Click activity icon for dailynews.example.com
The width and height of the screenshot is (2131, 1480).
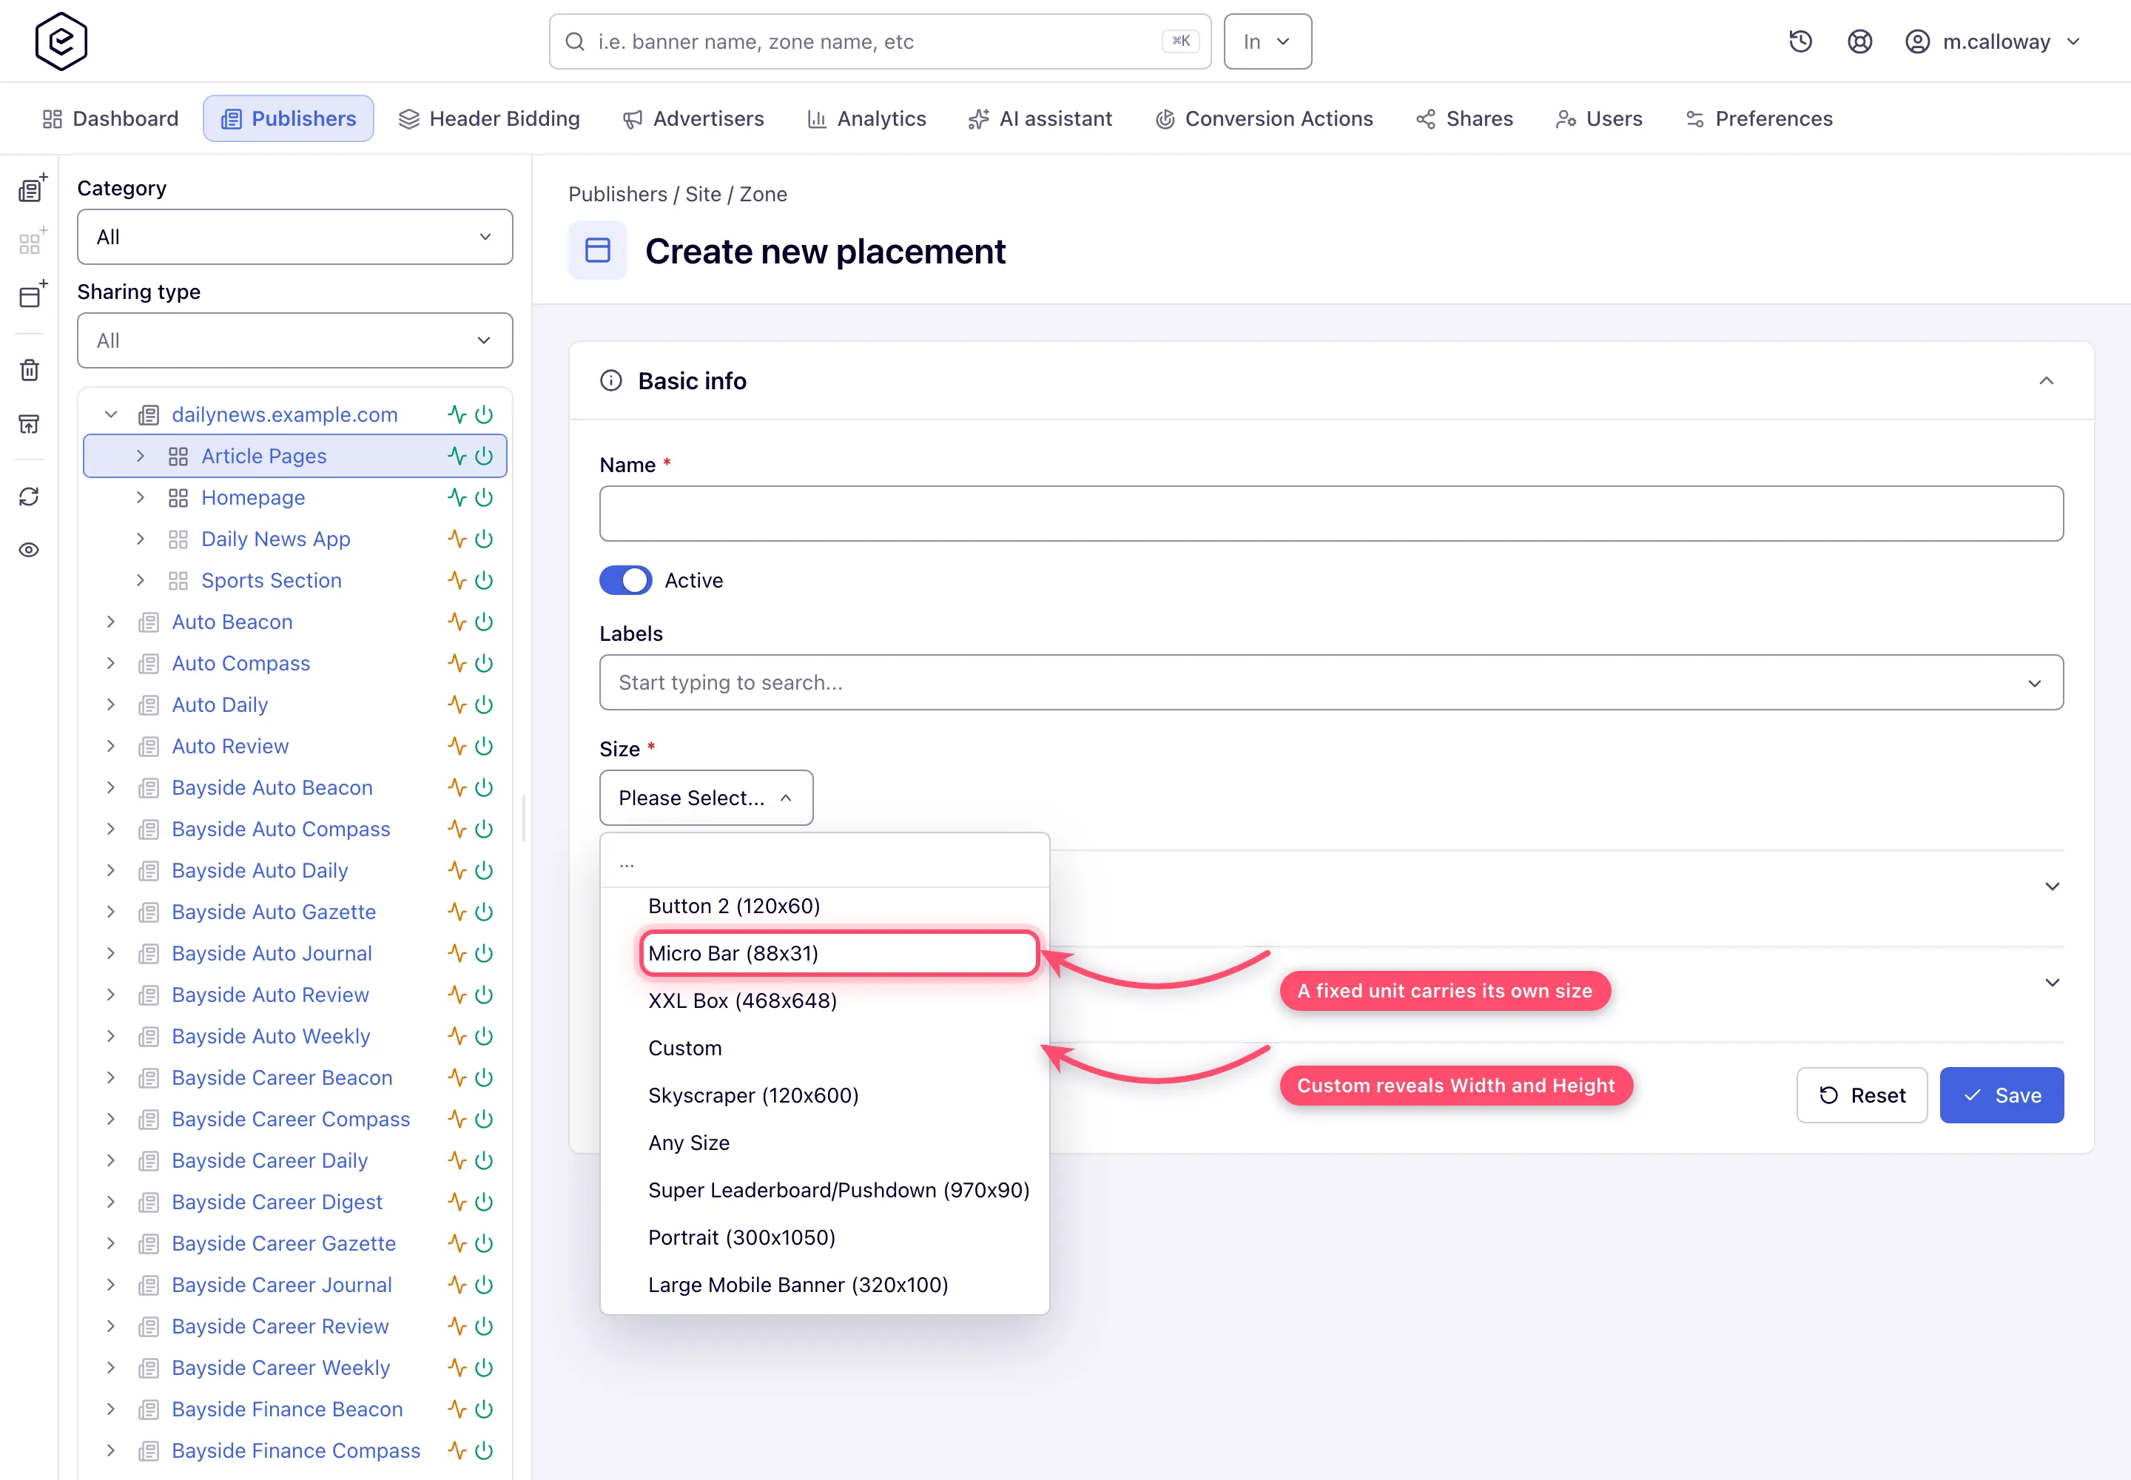coord(457,414)
